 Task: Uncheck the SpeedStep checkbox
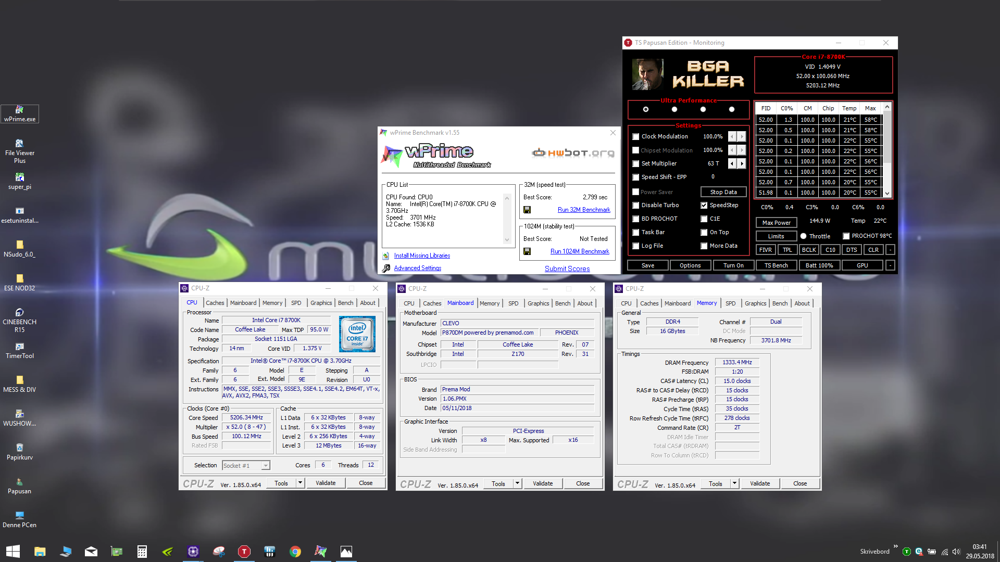[704, 206]
